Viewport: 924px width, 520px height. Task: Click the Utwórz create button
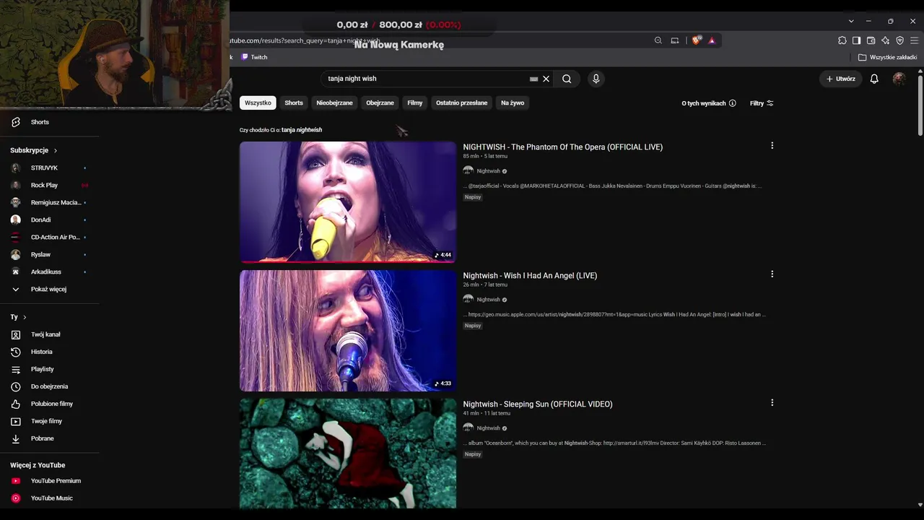[x=840, y=79]
